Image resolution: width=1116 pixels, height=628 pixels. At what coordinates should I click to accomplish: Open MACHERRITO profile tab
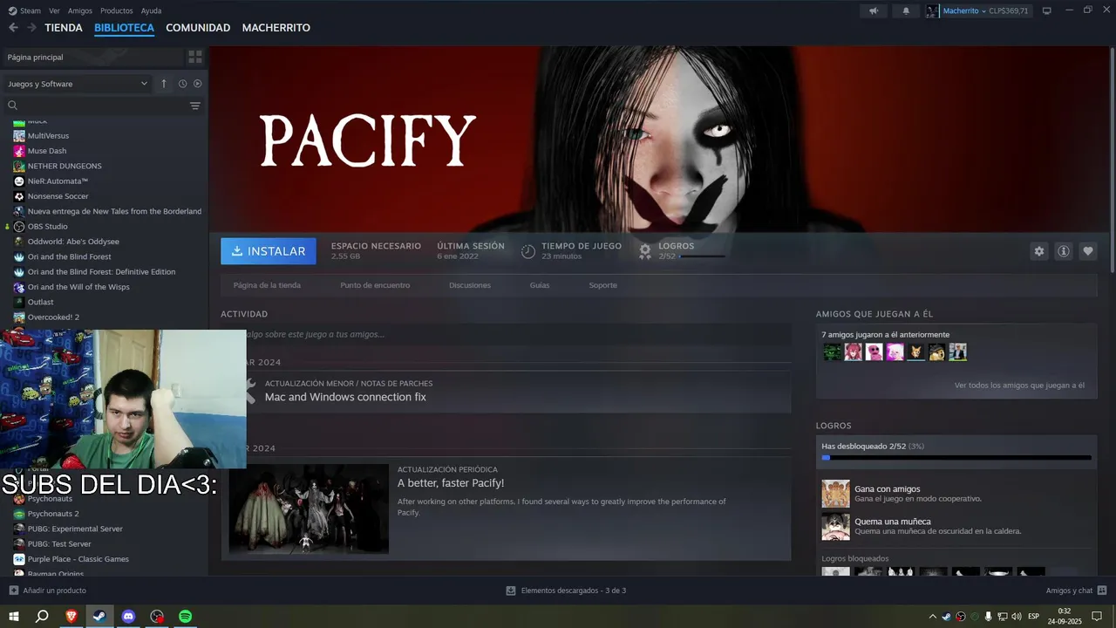tap(276, 28)
